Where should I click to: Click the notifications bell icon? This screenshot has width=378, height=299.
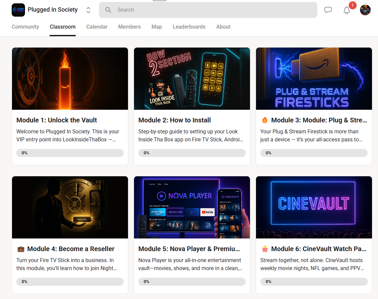coord(347,10)
